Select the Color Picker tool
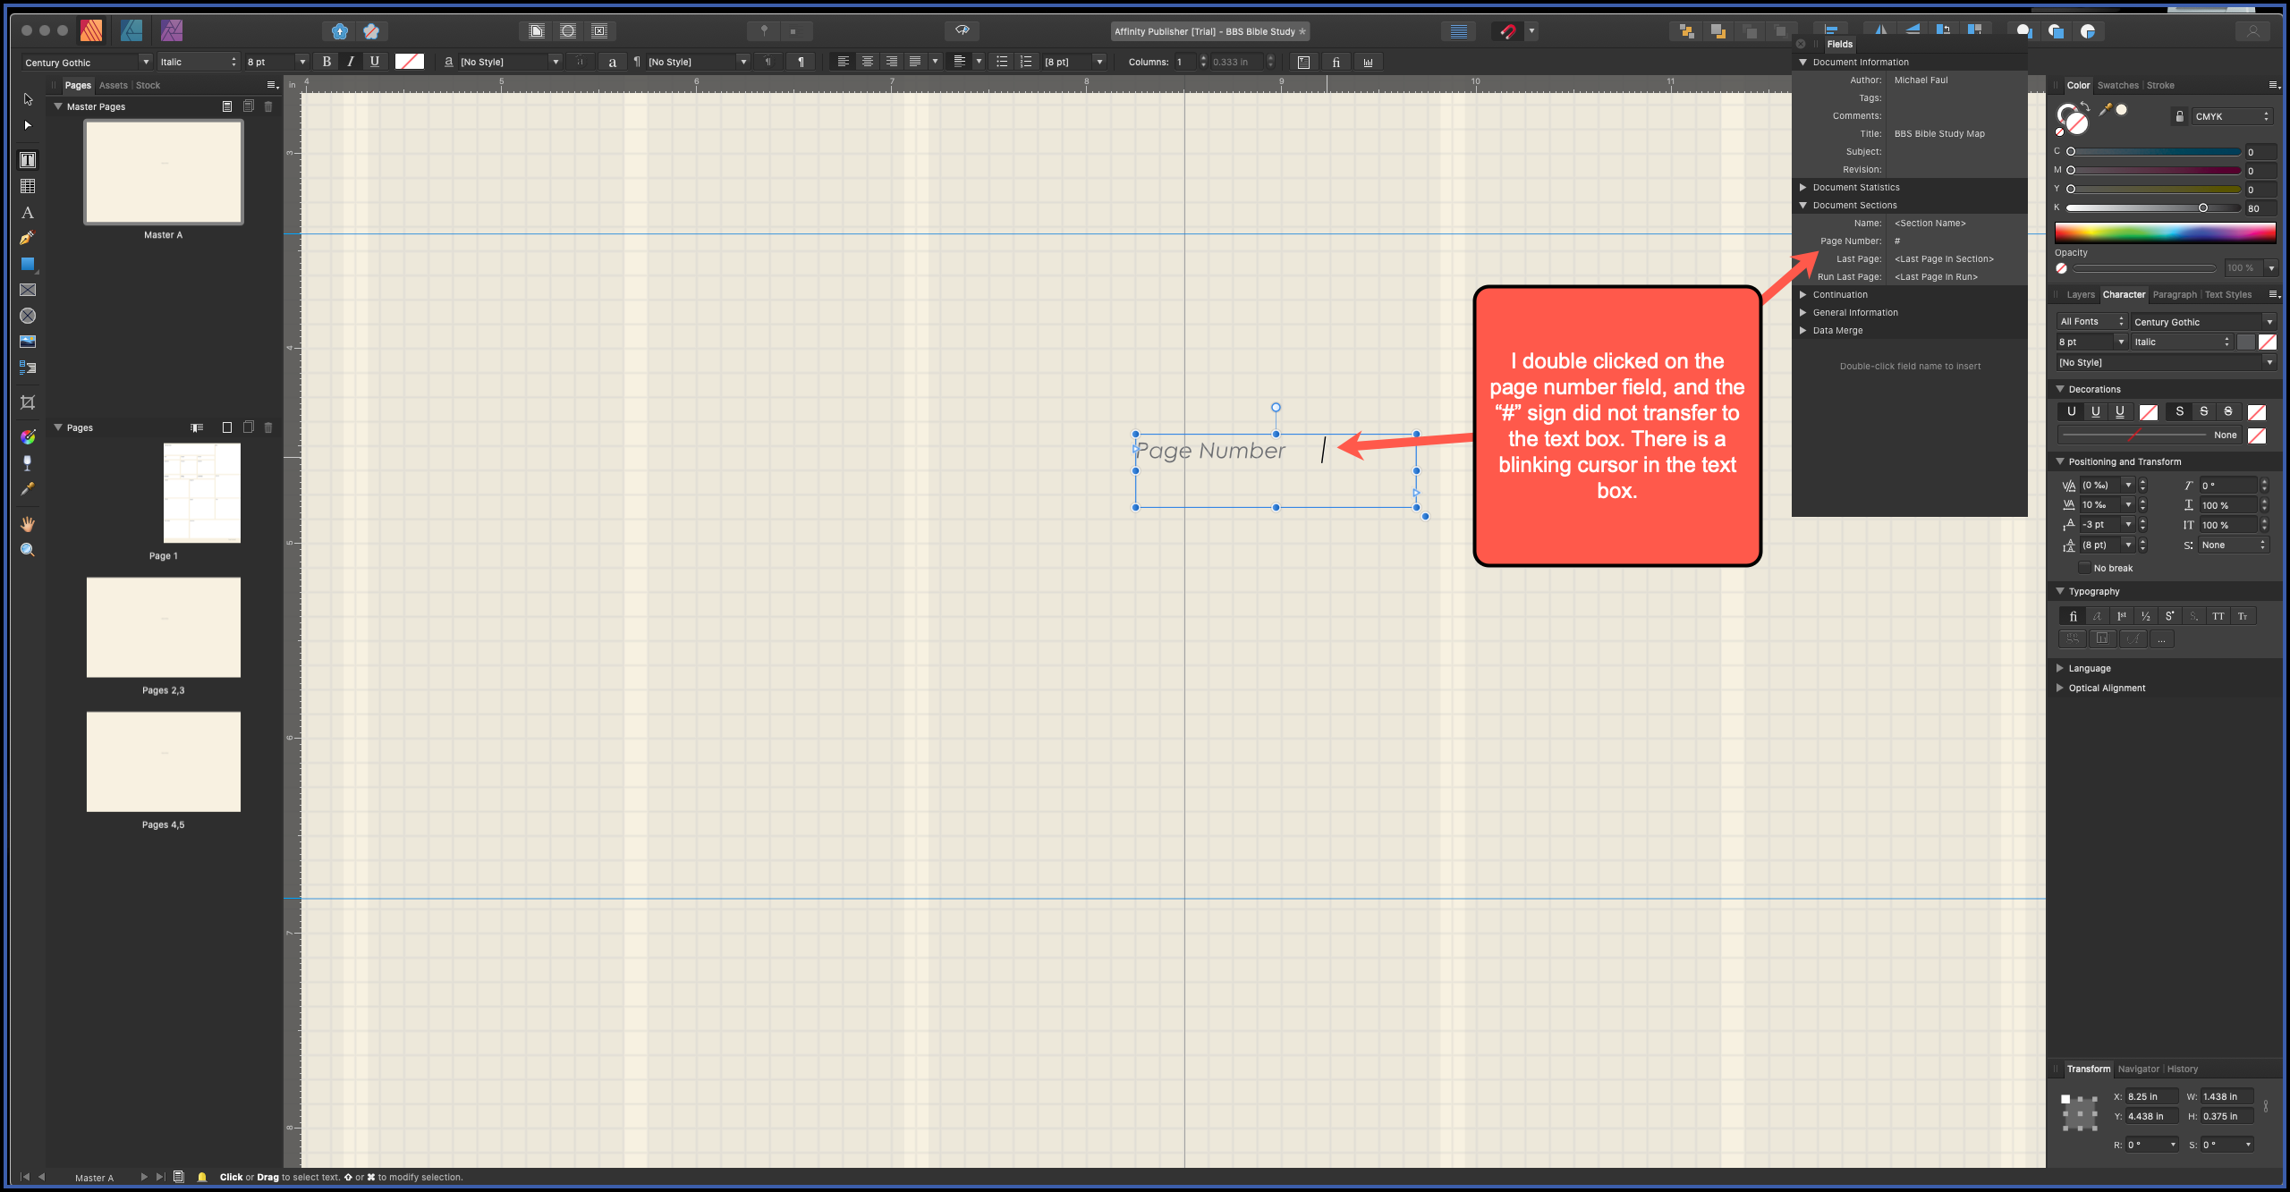 [28, 489]
